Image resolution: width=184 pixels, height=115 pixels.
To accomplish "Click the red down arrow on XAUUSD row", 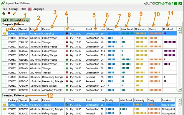I will point(67,42).
